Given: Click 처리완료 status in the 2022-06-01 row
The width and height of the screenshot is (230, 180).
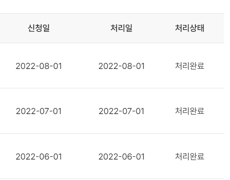Looking at the screenshot, I should 190,157.
